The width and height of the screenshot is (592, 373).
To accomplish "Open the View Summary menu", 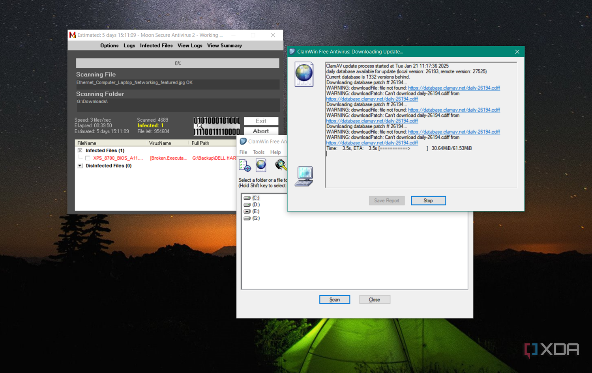I will click(x=224, y=45).
